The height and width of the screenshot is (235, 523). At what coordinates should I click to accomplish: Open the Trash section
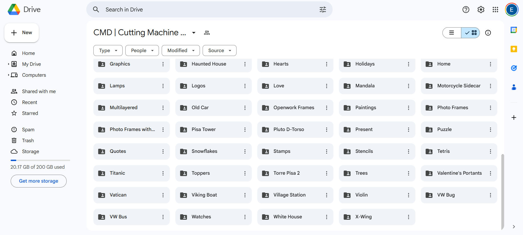[28, 141]
